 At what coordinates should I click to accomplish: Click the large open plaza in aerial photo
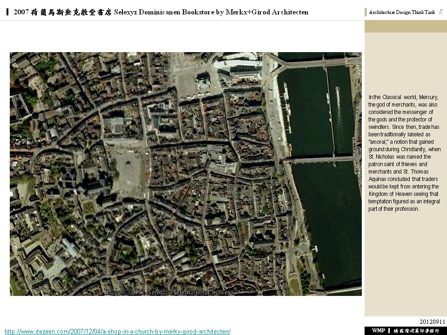coord(126,173)
